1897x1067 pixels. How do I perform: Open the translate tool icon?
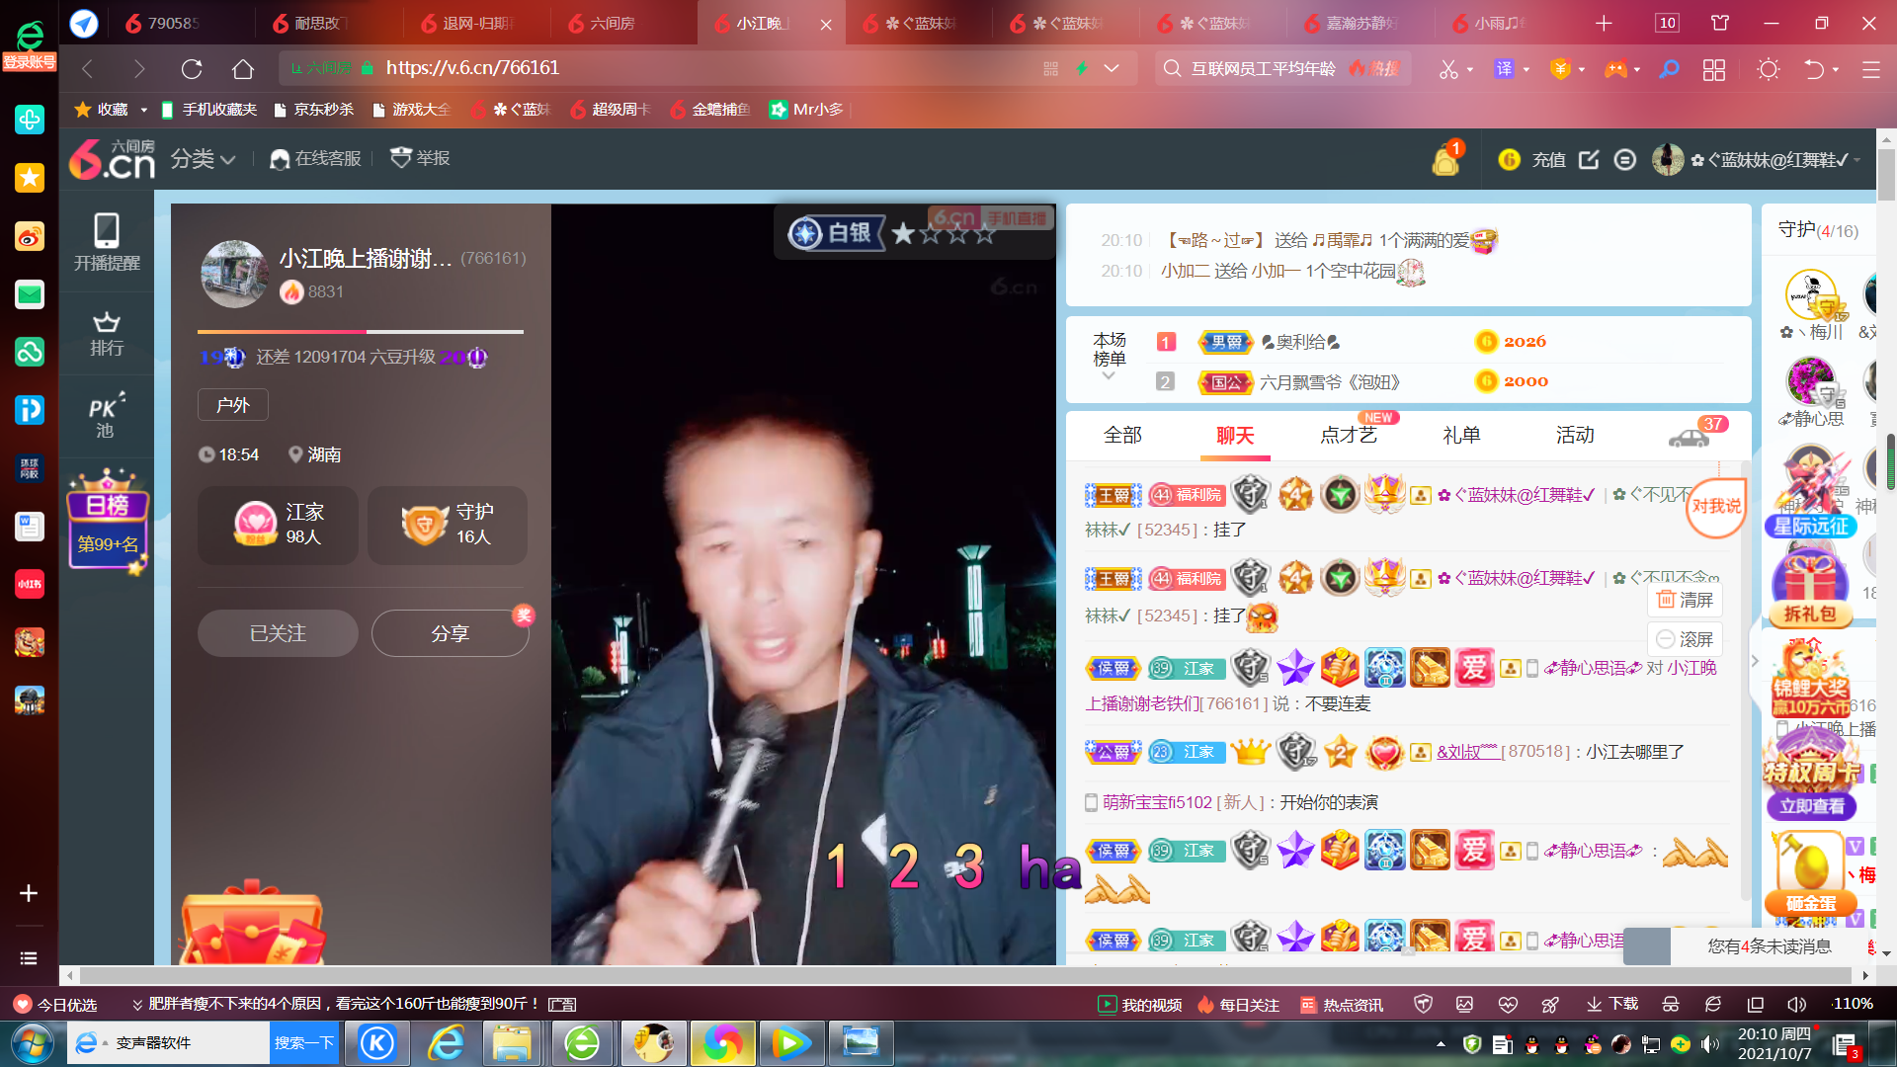[1504, 69]
